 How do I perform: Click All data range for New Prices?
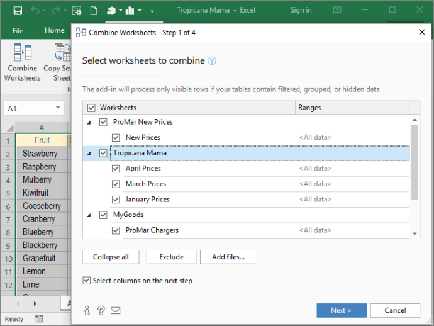coord(315,137)
